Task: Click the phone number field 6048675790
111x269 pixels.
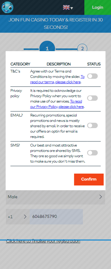Action: 56,217
